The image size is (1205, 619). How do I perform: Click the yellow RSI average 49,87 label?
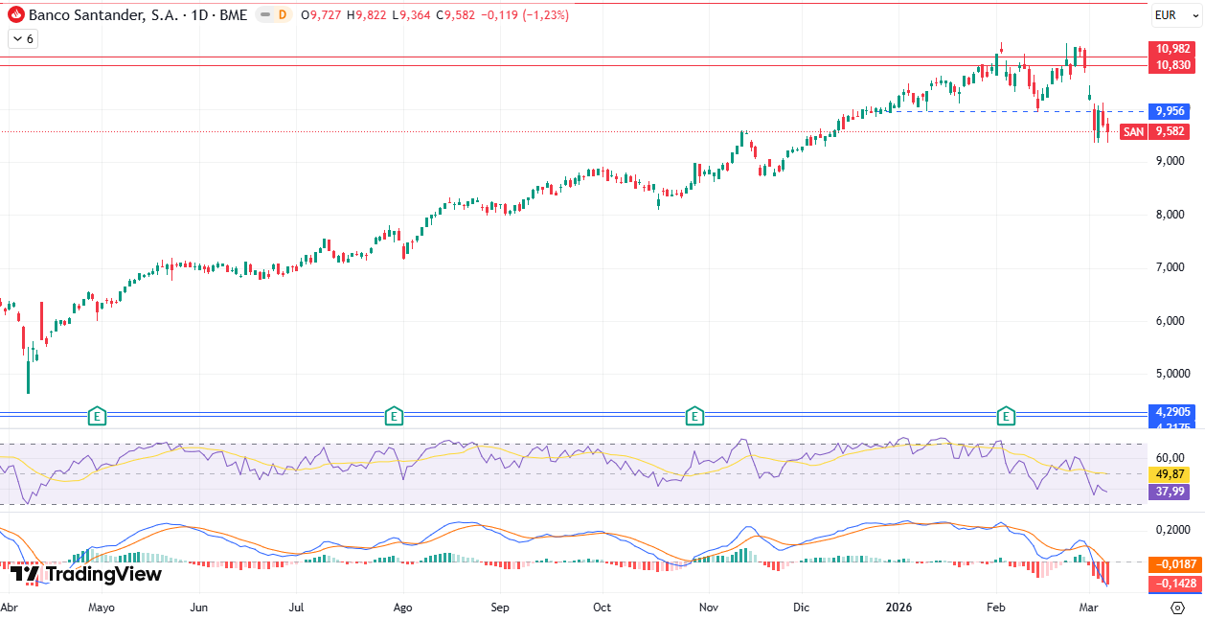point(1171,474)
